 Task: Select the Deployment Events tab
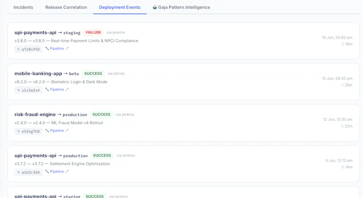[x=120, y=7]
